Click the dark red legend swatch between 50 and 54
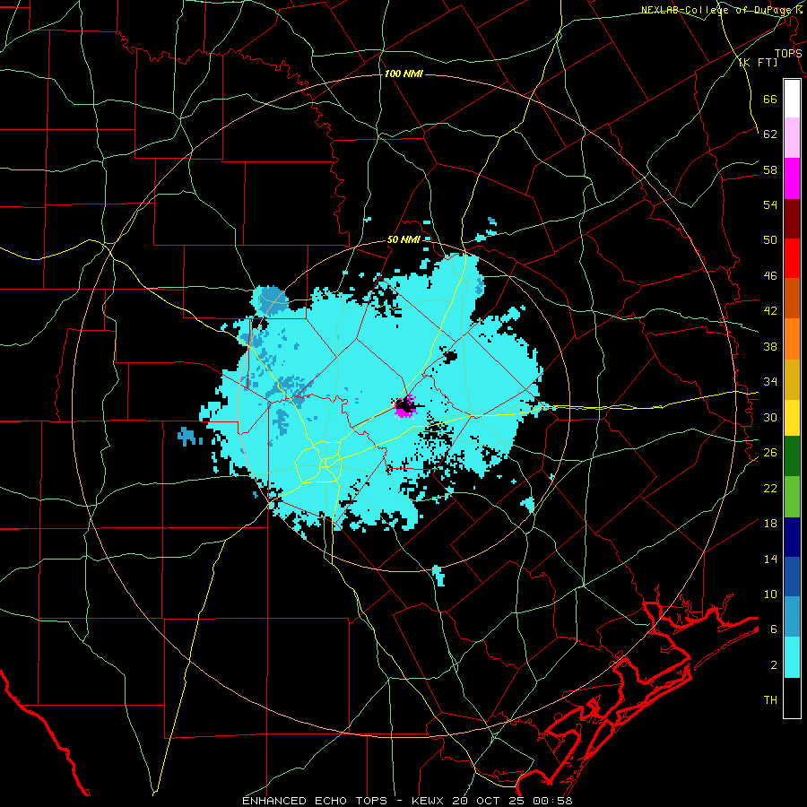Viewport: 807px width, 807px height. point(792,218)
